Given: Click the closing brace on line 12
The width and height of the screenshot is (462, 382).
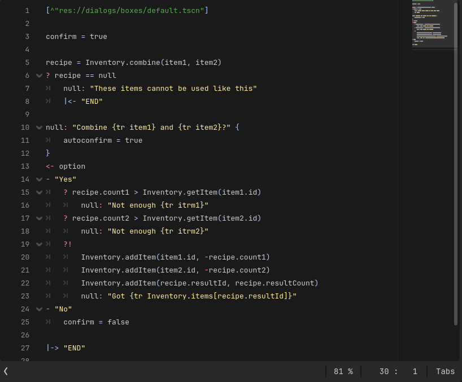Looking at the screenshot, I should (48, 153).
